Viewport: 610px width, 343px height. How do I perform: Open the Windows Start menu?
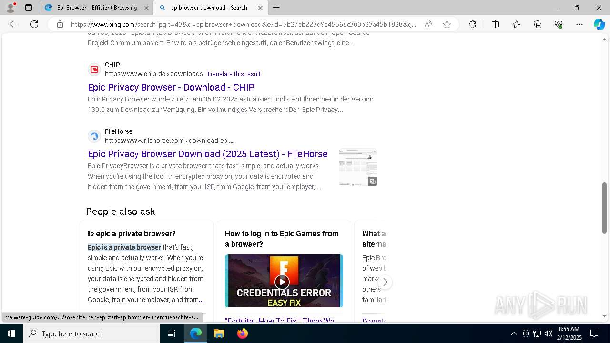tap(11, 333)
